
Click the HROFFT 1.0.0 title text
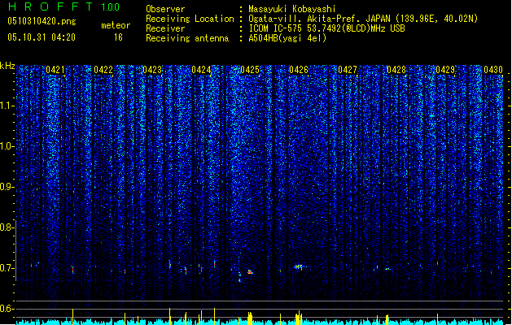[63, 6]
